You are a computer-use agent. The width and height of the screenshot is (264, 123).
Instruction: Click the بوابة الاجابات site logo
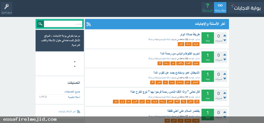(246, 8)
